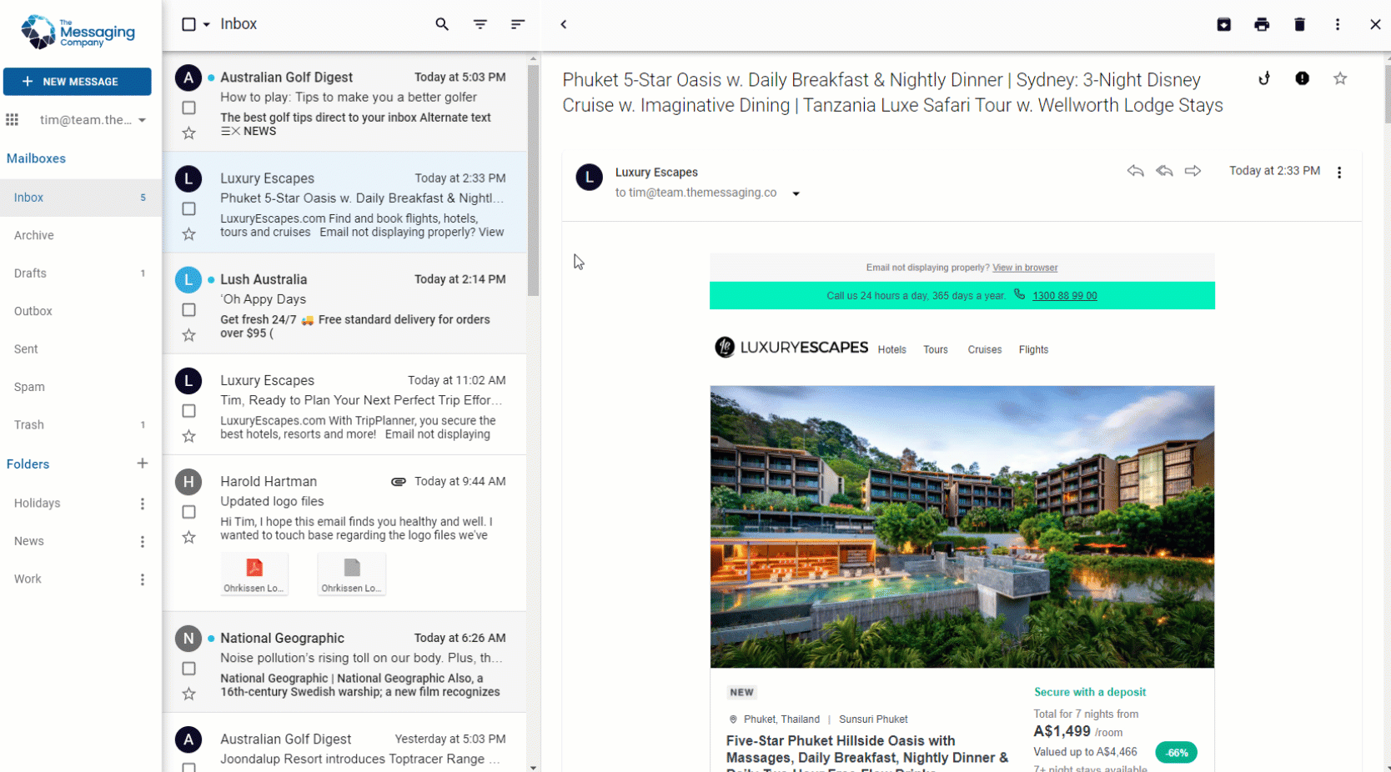1391x772 pixels.
Task: Click the Messaging Company logo
Action: (x=78, y=32)
